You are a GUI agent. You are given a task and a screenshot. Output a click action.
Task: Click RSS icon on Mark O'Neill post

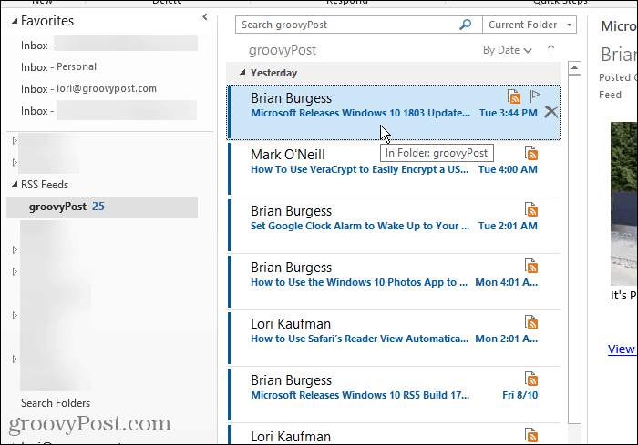[x=531, y=153]
